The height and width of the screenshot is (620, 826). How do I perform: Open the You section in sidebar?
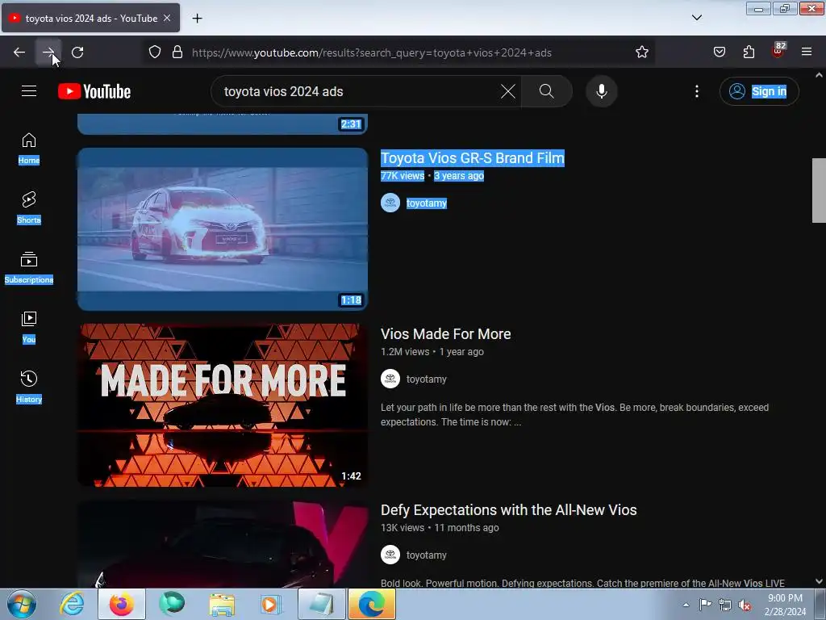[29, 327]
